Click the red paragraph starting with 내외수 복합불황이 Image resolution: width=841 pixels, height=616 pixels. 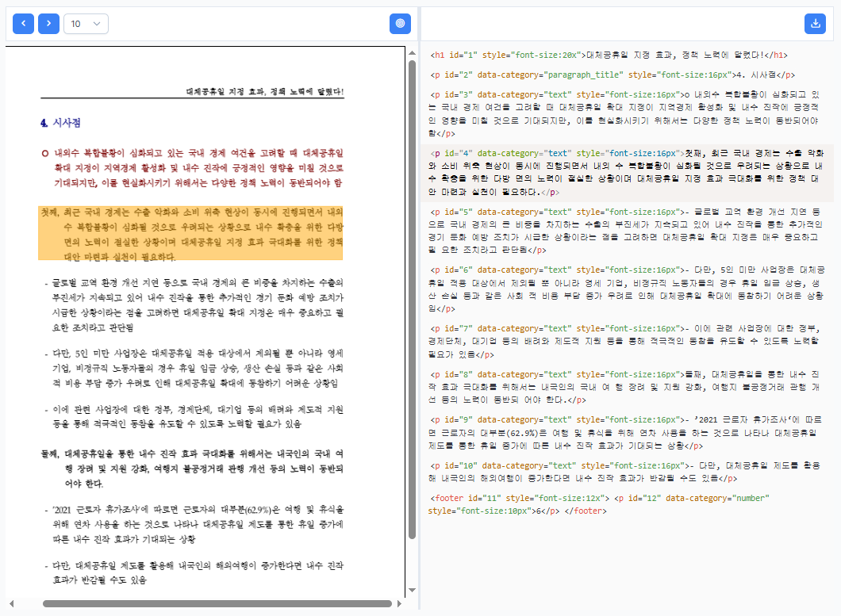(x=193, y=168)
